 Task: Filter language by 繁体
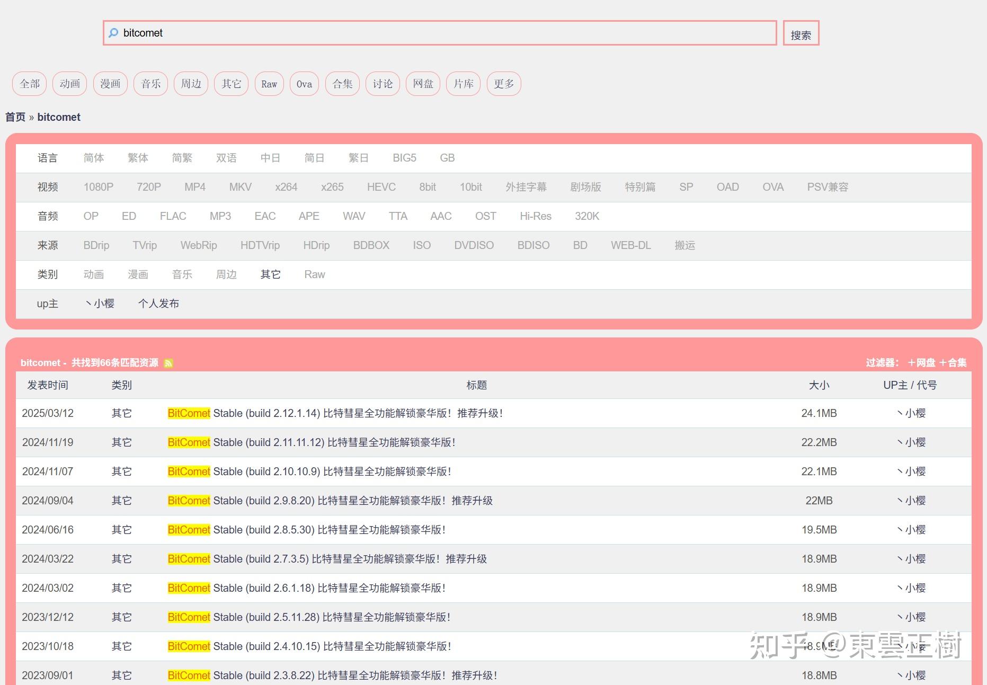click(138, 158)
